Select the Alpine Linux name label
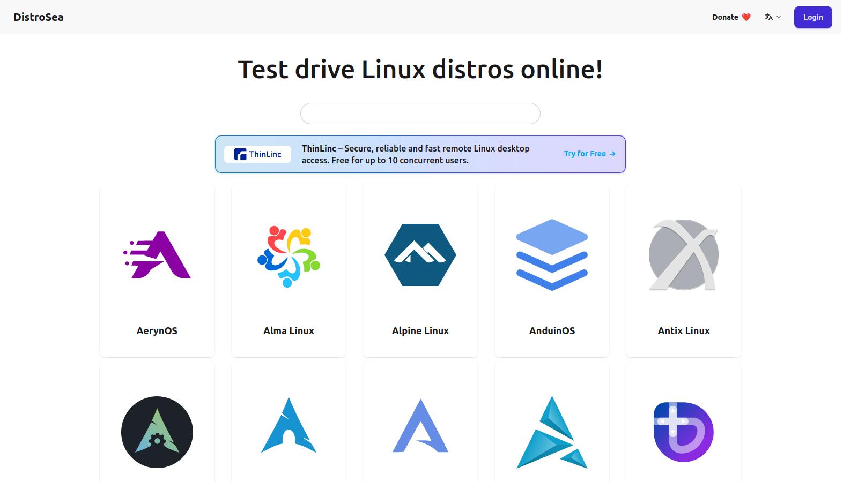858x482 pixels. 420,331
